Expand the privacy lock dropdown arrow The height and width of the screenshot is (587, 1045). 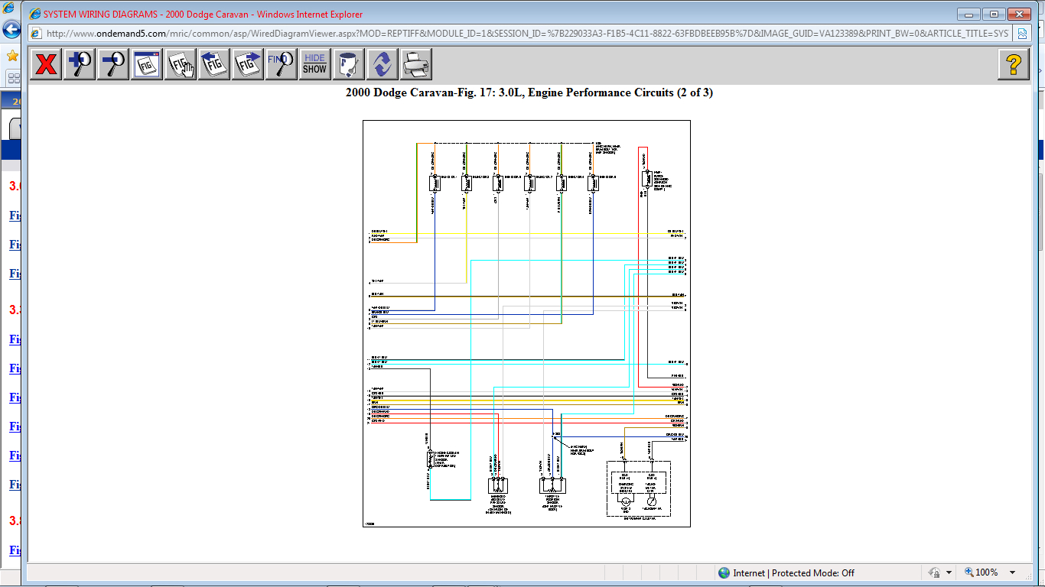[x=949, y=572]
